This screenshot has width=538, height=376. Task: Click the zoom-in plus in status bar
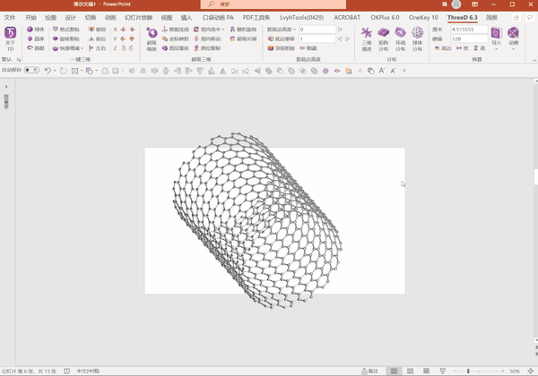[x=502, y=371]
